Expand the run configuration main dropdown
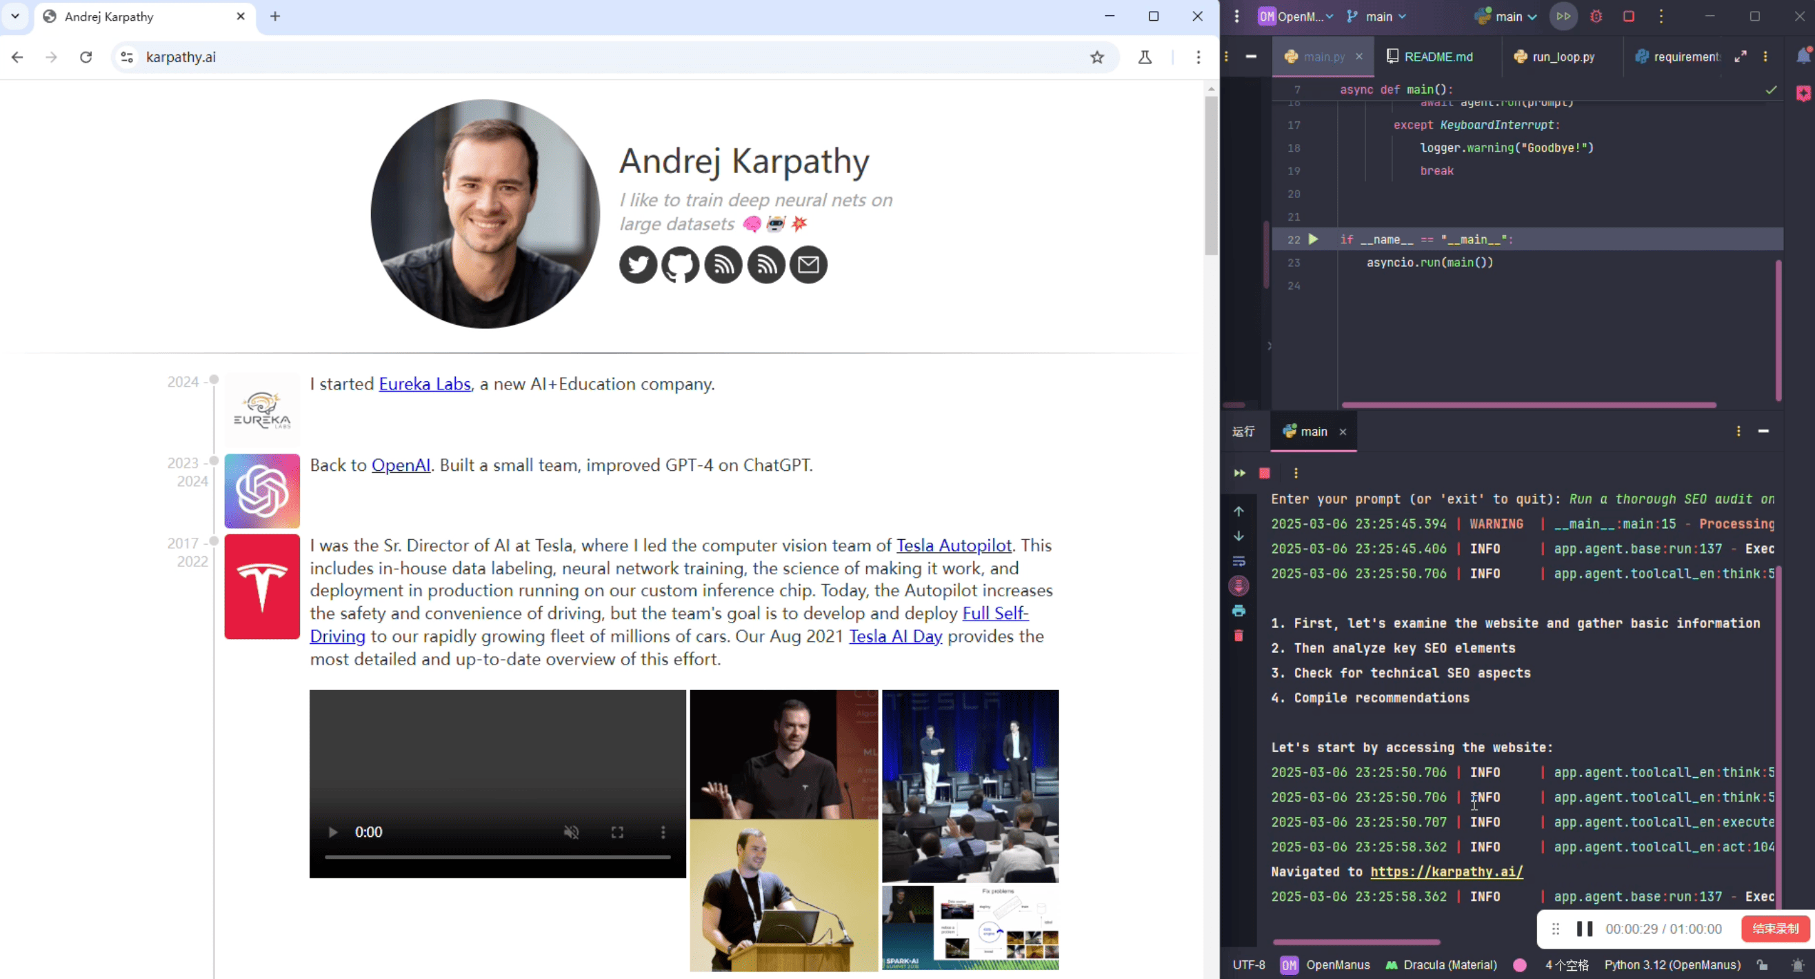 coord(1507,16)
